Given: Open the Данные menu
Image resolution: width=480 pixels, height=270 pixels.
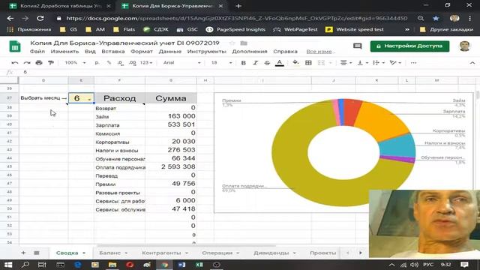Looking at the screenshot, I should point(170,52).
